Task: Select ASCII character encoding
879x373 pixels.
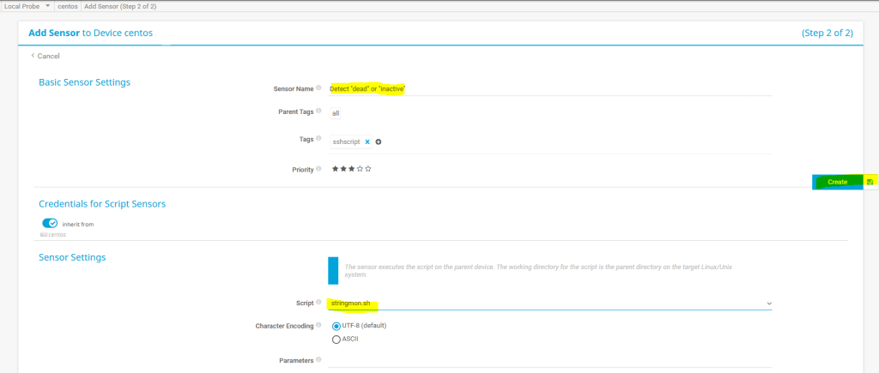Action: (x=336, y=339)
